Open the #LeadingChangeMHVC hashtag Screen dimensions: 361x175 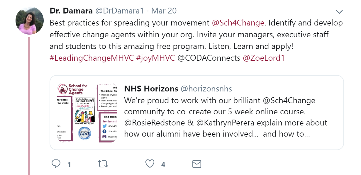tap(91, 58)
